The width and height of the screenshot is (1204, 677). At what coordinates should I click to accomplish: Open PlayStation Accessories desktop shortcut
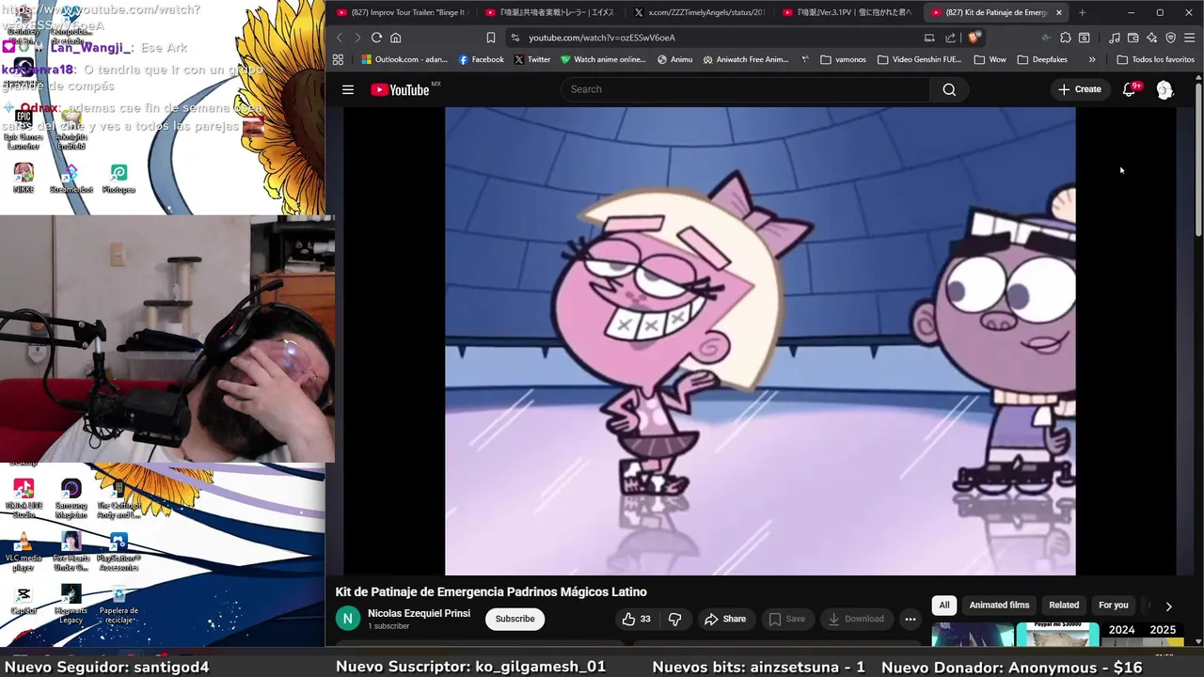coord(119,552)
